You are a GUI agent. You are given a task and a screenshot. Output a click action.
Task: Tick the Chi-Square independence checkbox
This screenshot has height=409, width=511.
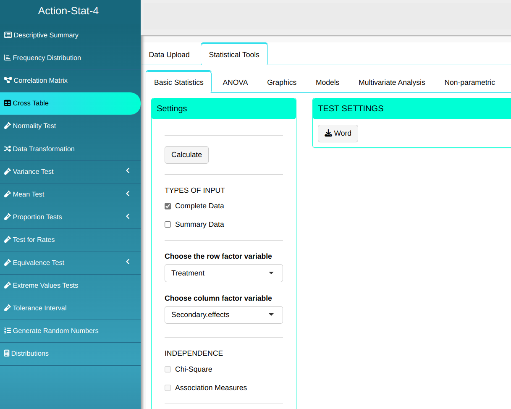(x=168, y=370)
